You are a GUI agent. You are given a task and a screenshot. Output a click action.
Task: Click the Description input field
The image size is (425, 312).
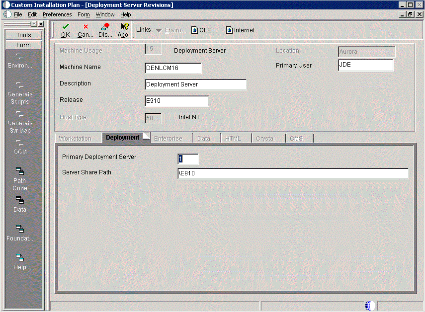(x=196, y=84)
